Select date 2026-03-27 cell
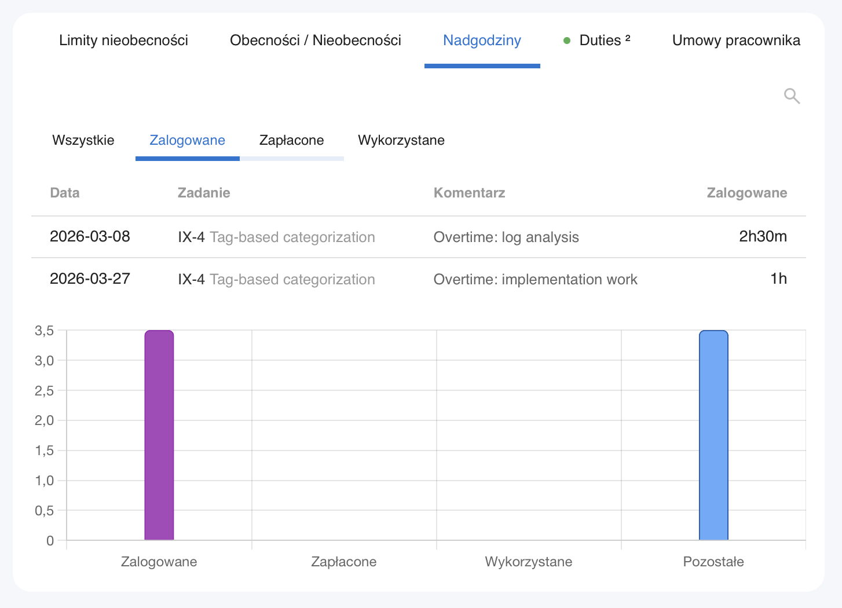 click(90, 279)
